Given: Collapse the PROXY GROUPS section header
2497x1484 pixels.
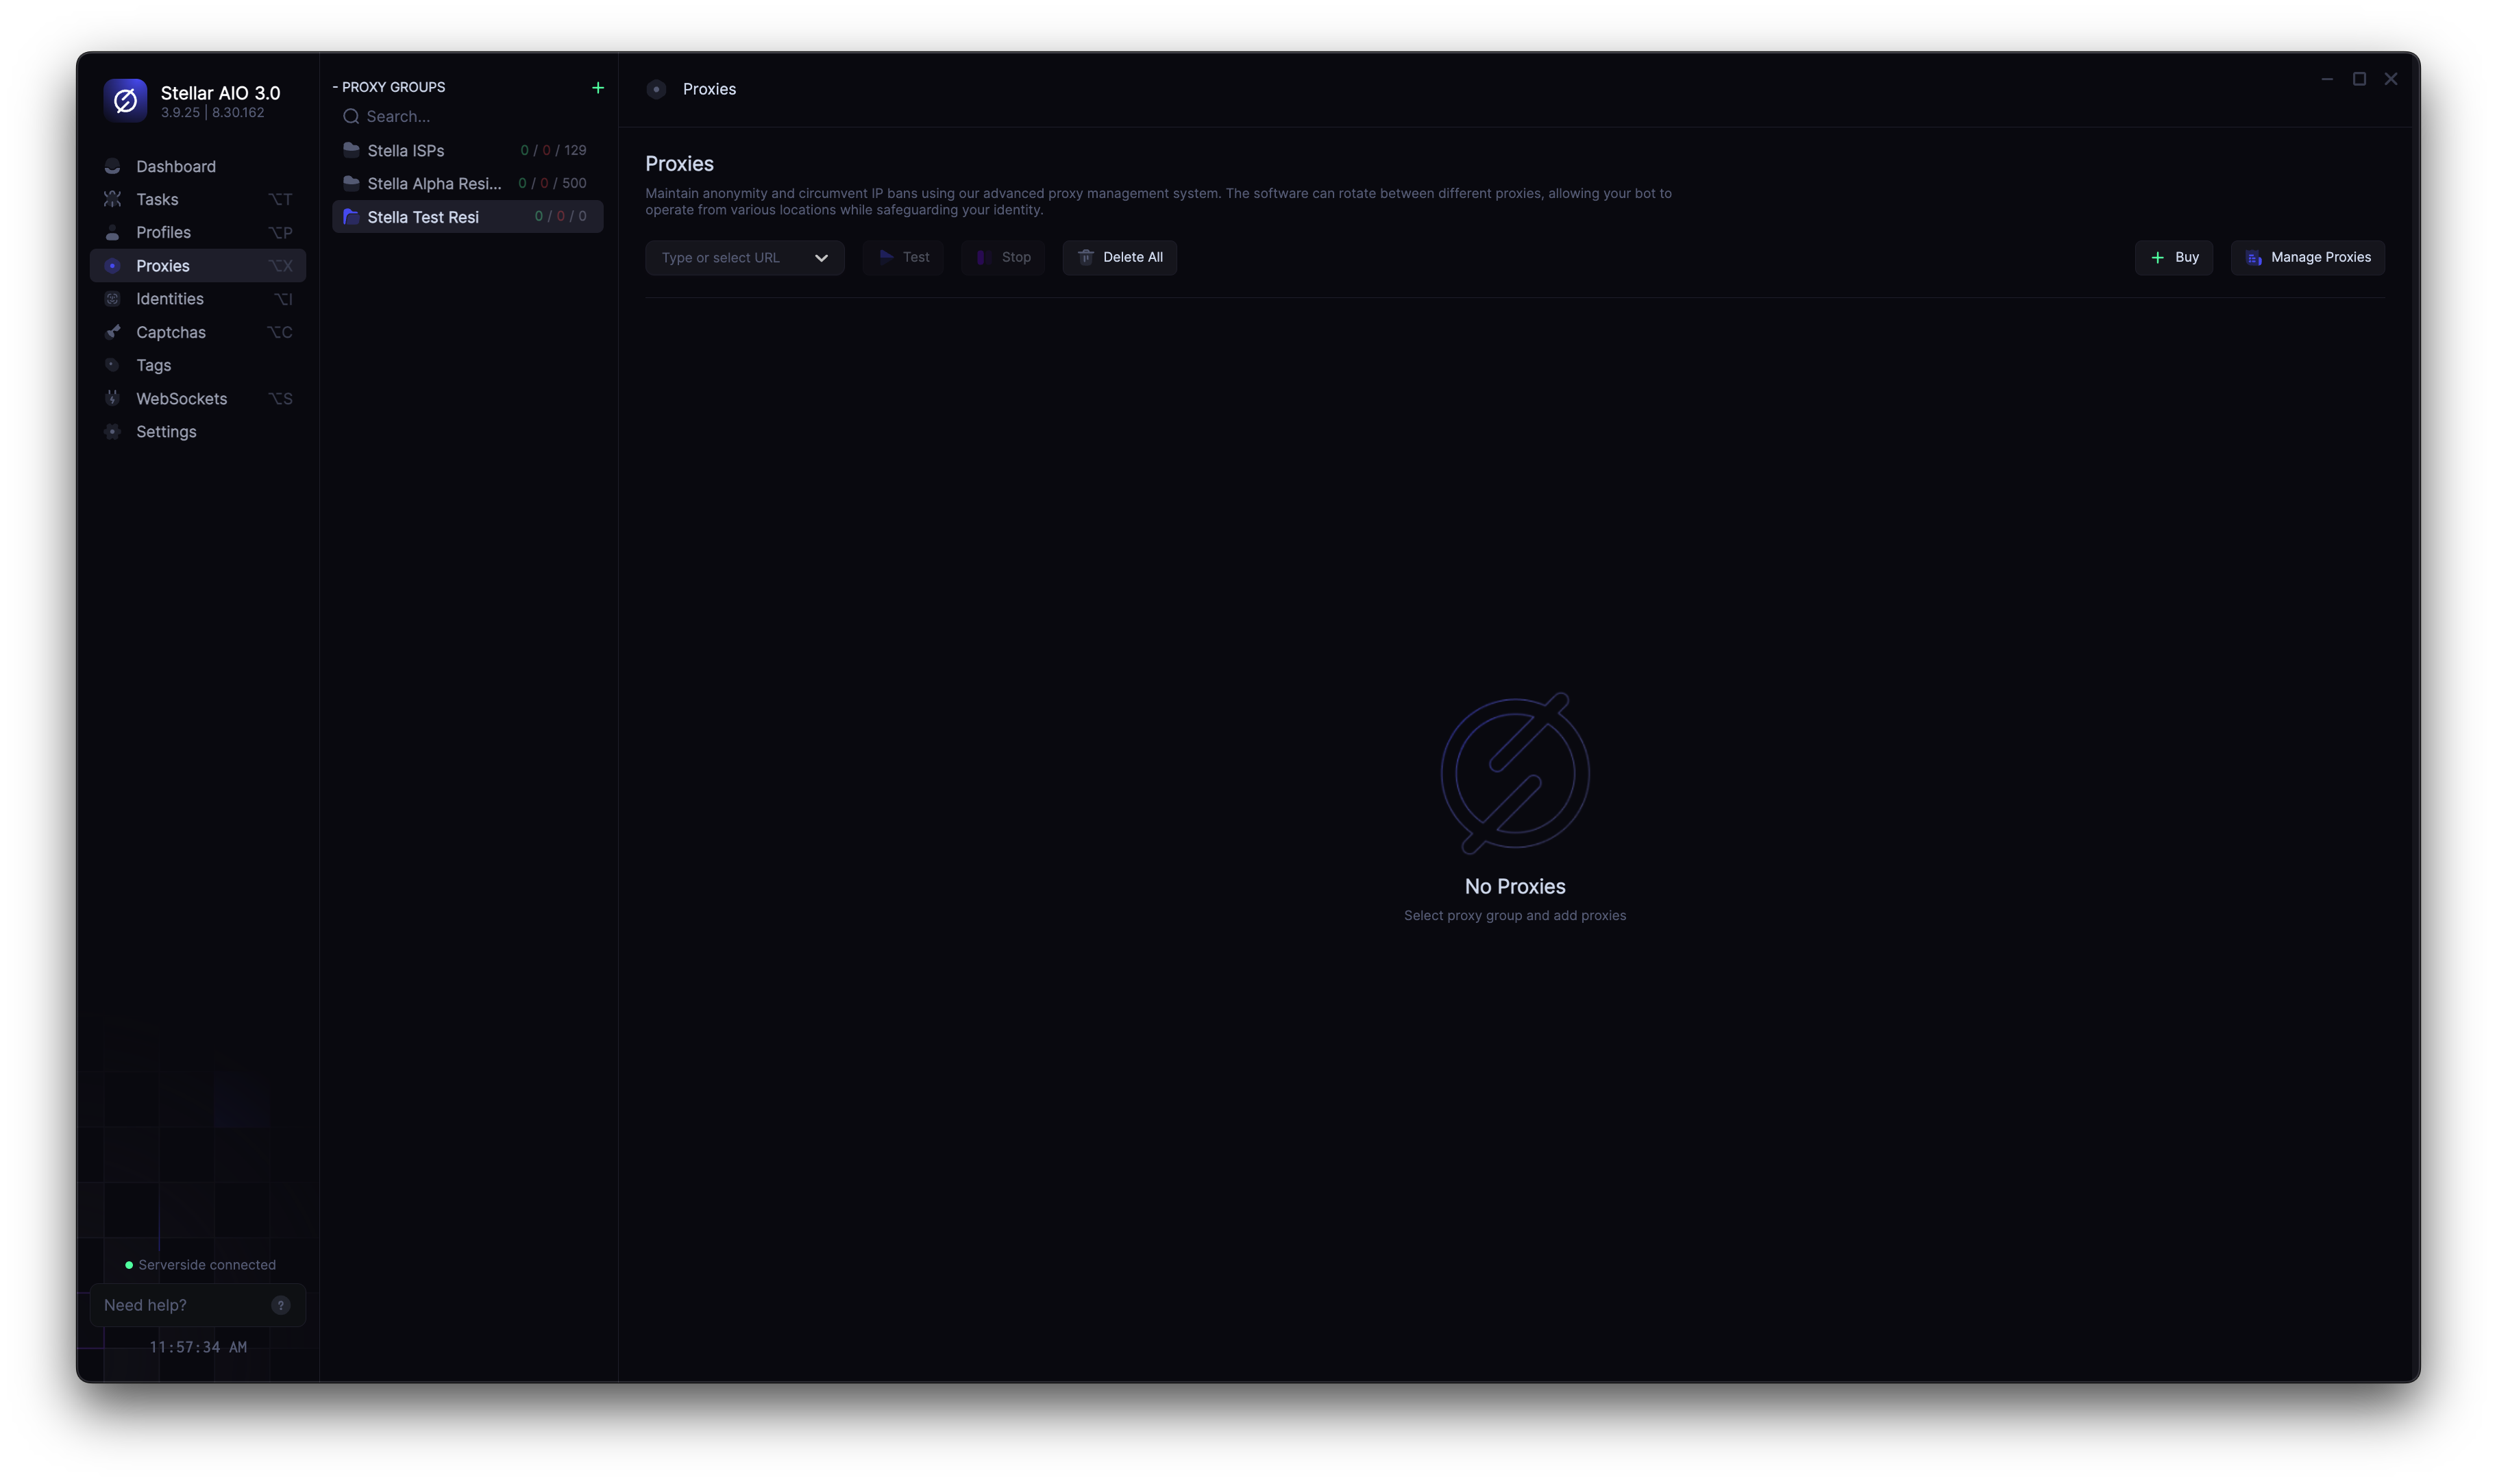Looking at the screenshot, I should [x=389, y=87].
